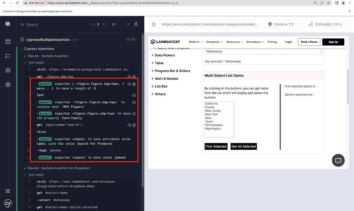Screen dimensions: 354x211
Task: Toggle the eye on the font-family assertion
Action: point(134,113)
